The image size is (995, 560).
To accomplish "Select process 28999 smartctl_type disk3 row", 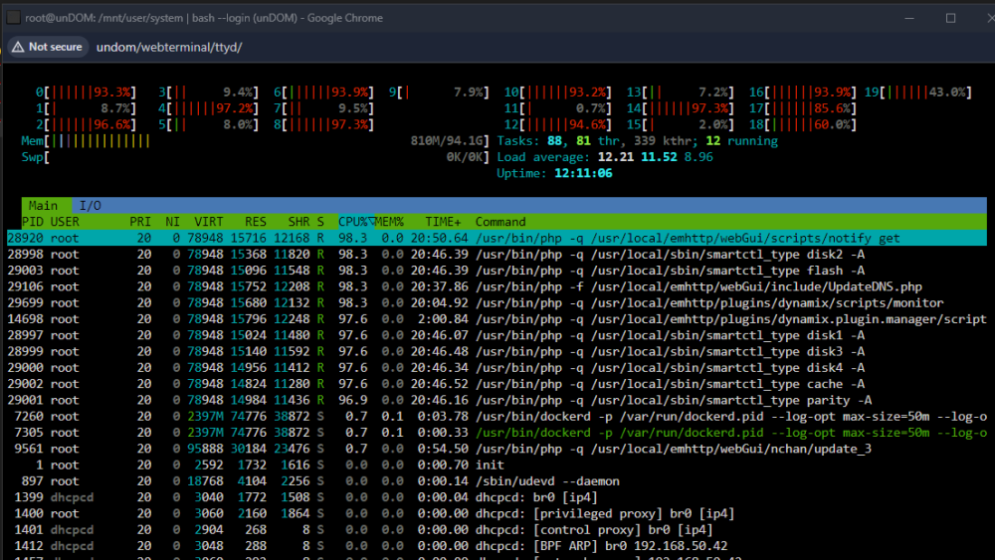I will [x=497, y=351].
